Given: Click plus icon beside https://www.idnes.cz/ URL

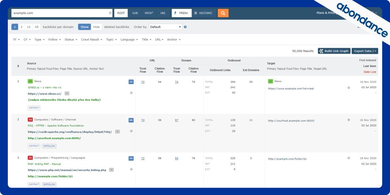Looking at the screenshot, I should click(x=67, y=94).
